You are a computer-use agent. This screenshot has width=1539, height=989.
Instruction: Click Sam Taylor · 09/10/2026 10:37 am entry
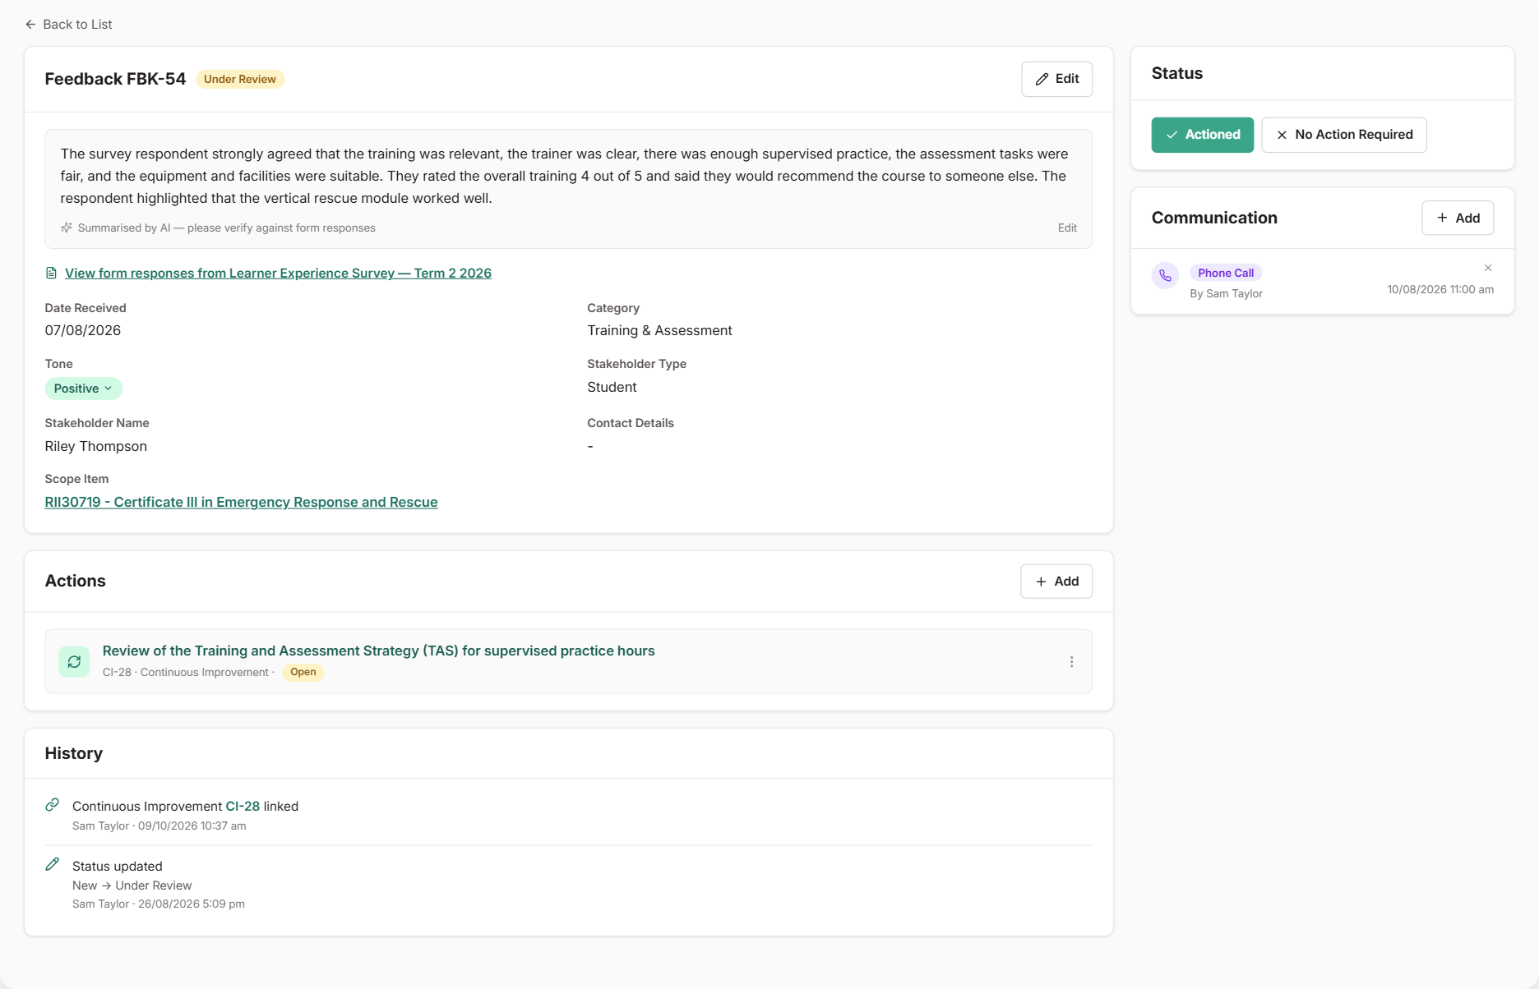point(159,826)
